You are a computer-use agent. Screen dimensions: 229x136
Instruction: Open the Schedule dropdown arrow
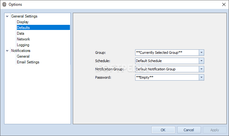coord(201,61)
